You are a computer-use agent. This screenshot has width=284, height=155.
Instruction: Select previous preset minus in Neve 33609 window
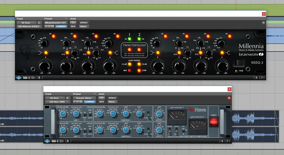[75, 102]
